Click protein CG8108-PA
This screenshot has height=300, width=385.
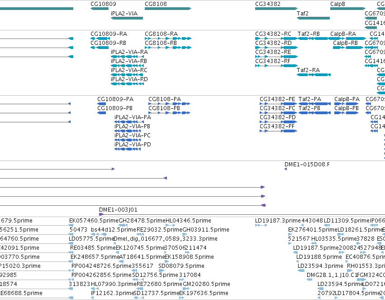pyautogui.click(x=165, y=99)
